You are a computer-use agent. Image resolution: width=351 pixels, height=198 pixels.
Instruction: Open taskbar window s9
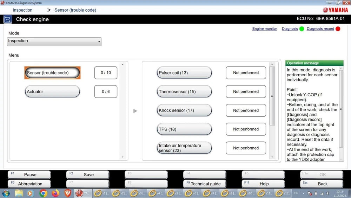pos(228,193)
